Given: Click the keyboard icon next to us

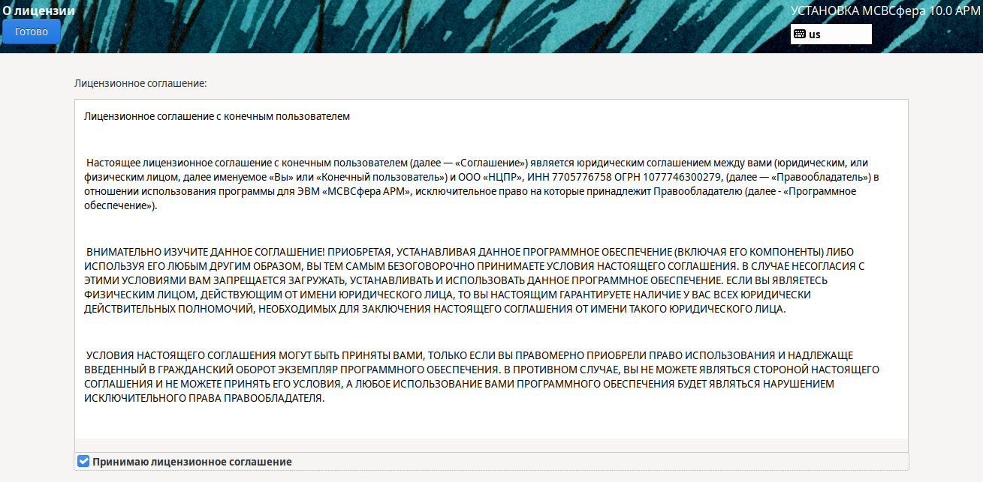Looking at the screenshot, I should [800, 34].
